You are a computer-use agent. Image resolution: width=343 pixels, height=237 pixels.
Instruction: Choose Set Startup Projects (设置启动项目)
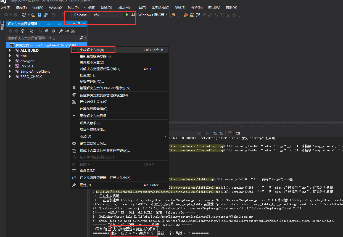[x=119, y=144]
